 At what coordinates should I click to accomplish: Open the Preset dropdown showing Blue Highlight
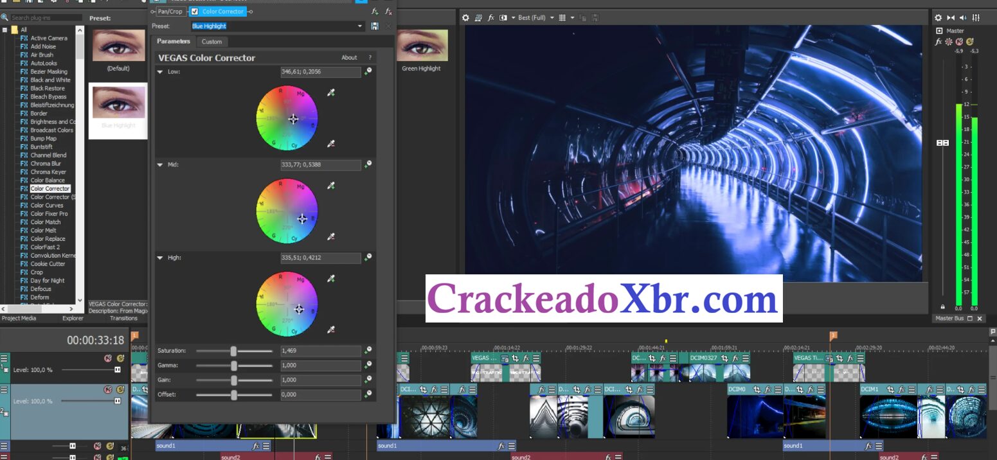pyautogui.click(x=361, y=26)
